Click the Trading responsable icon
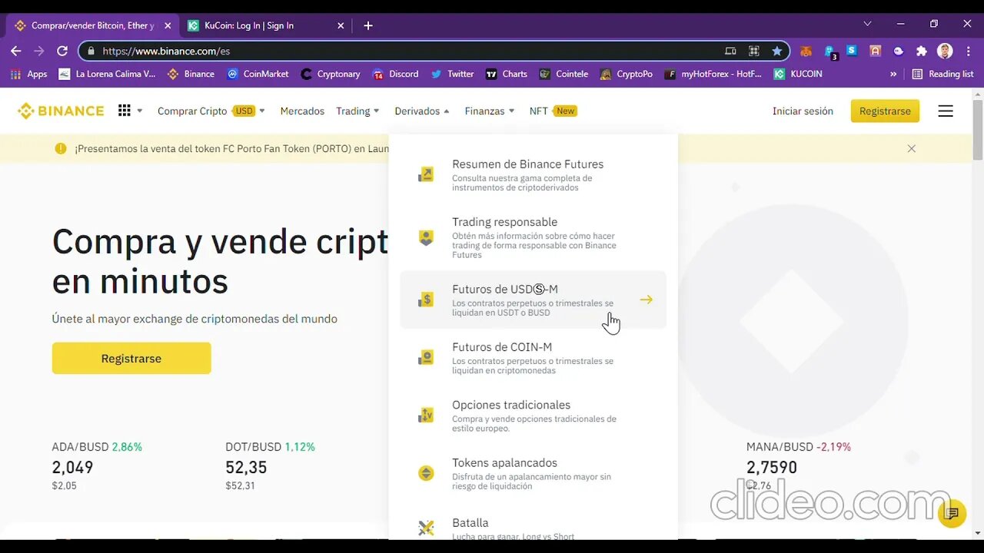The height and width of the screenshot is (553, 984). (x=426, y=237)
